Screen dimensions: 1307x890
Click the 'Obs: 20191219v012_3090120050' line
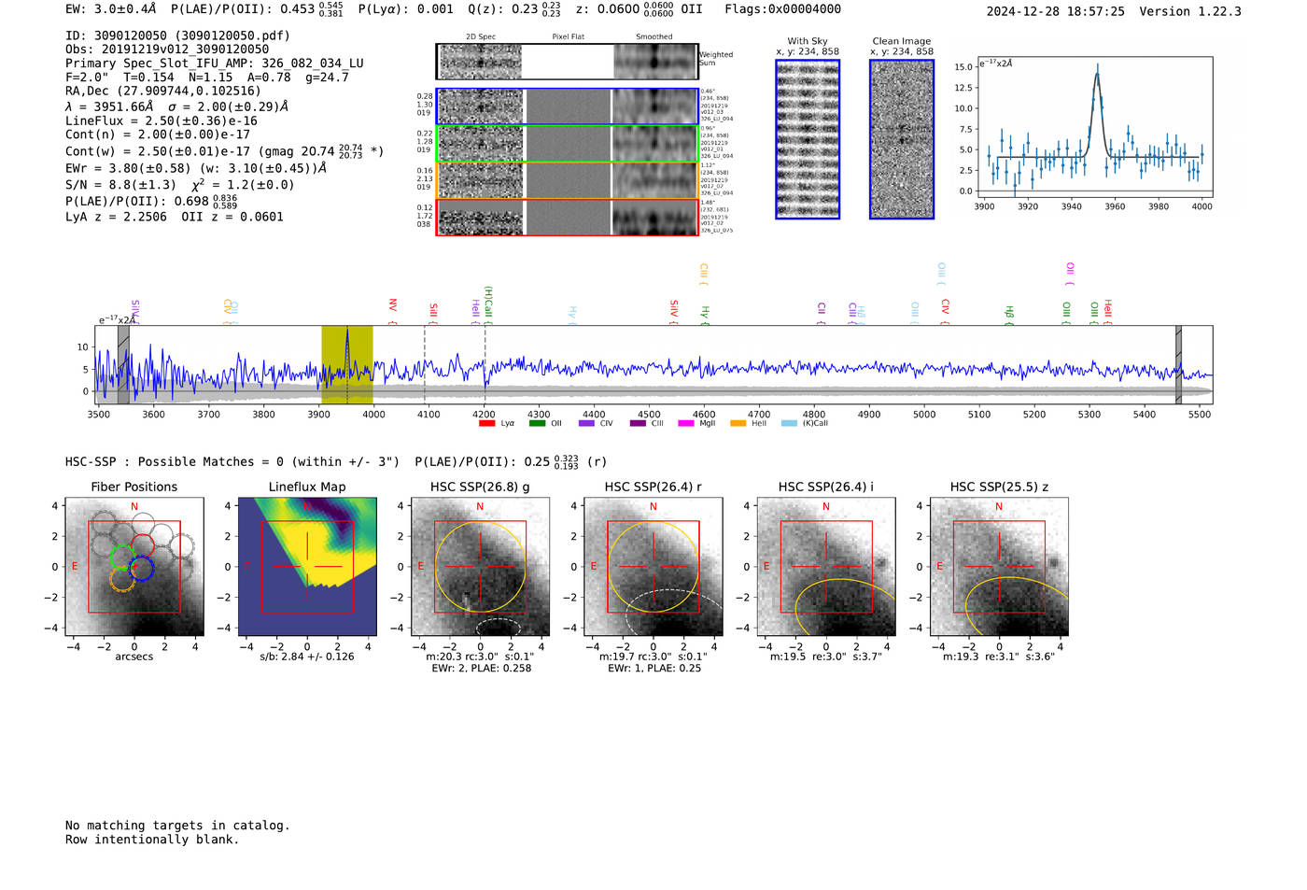tap(167, 49)
